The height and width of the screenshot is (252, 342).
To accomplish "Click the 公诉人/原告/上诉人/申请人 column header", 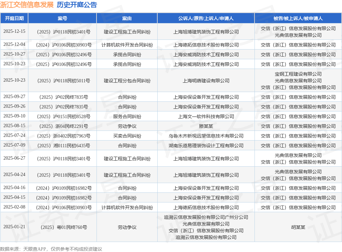I will [206, 18].
